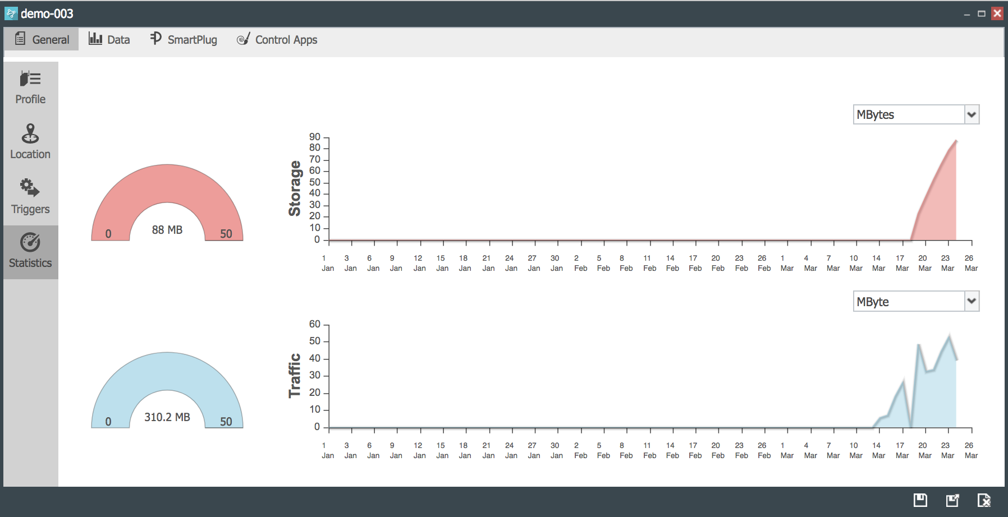Click the Traffic axis title

pos(295,376)
